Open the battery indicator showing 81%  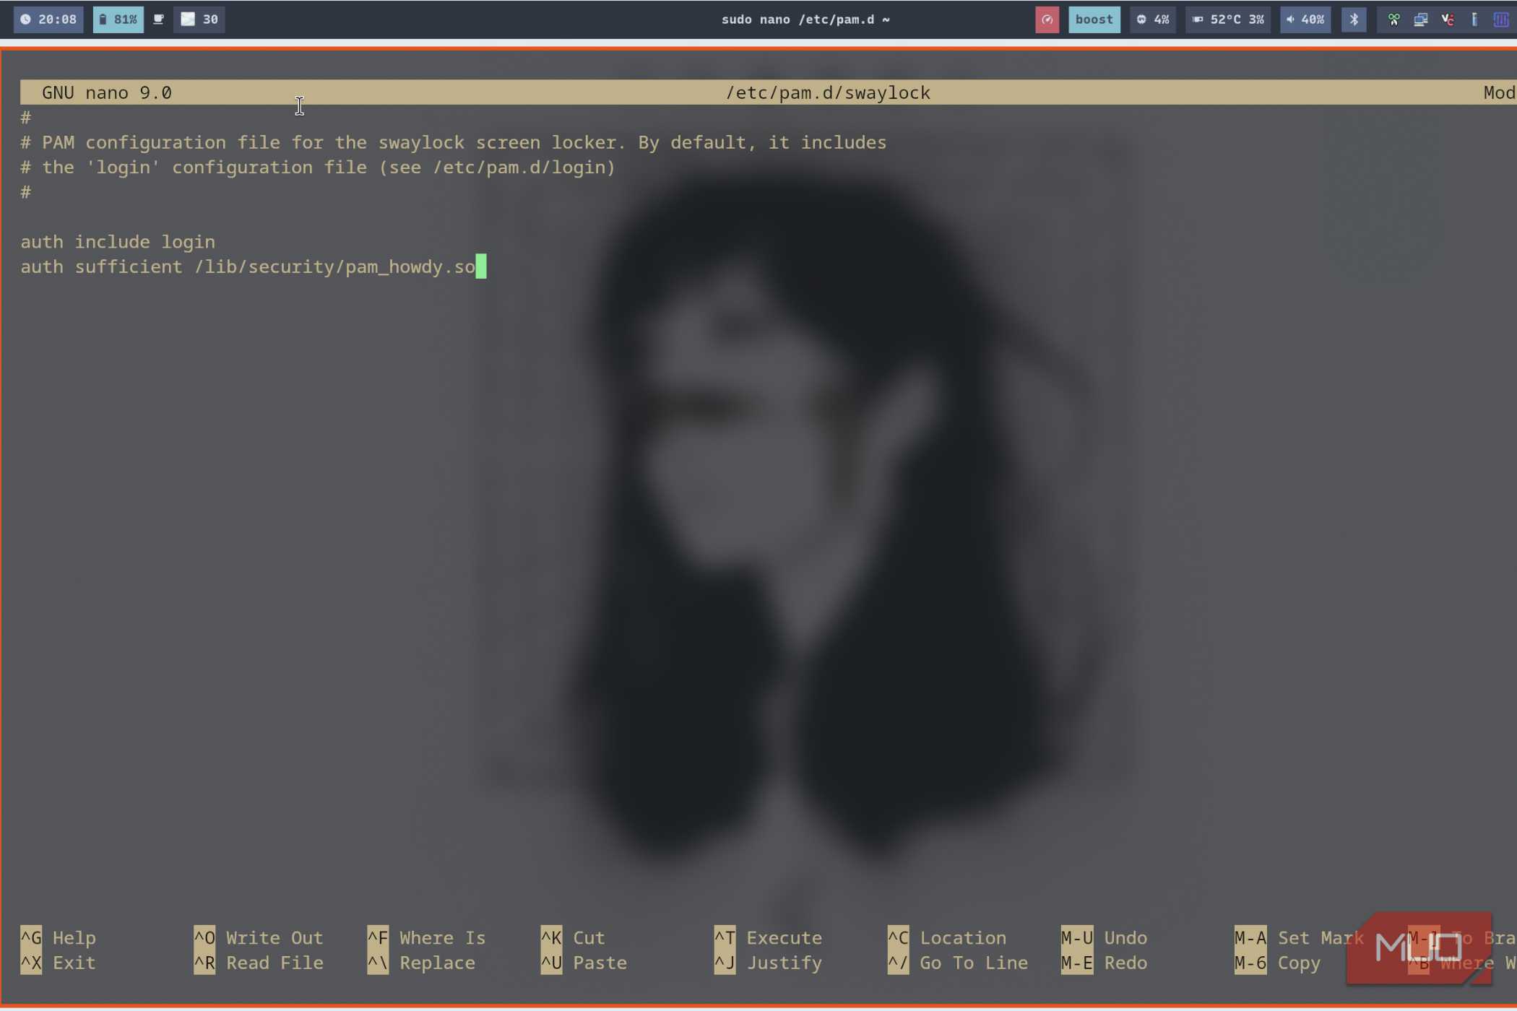point(118,19)
